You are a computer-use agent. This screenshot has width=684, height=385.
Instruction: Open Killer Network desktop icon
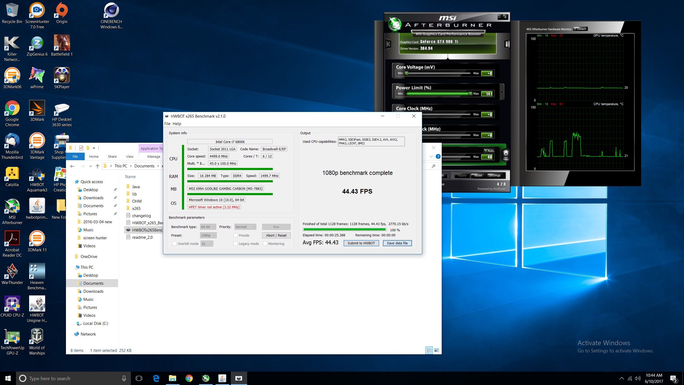coord(12,49)
